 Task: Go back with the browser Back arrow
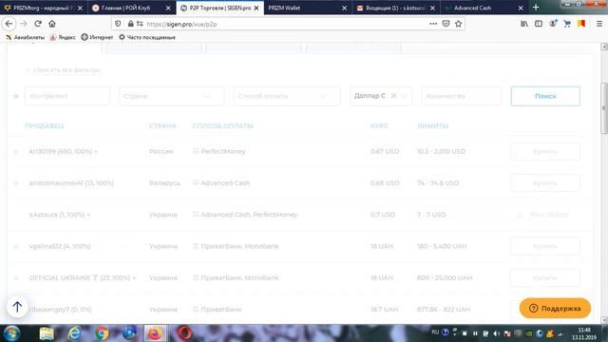click(9, 24)
